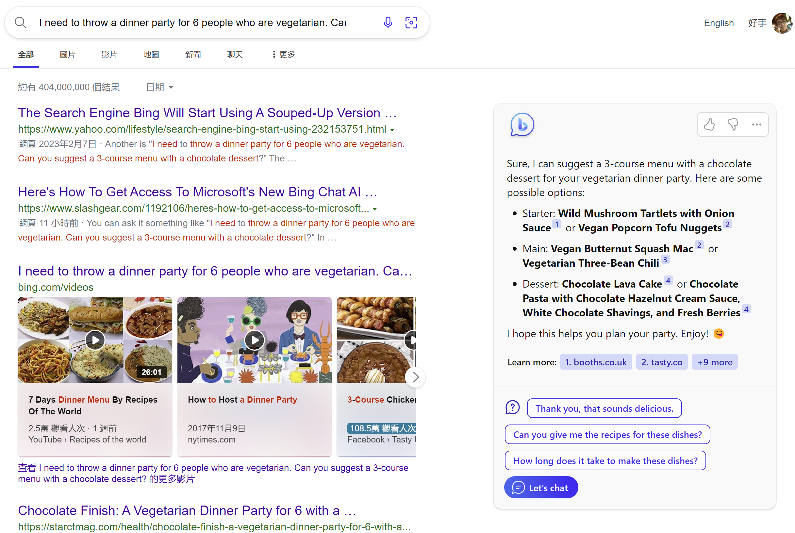Play How to Host a Dinner Party video

254,340
